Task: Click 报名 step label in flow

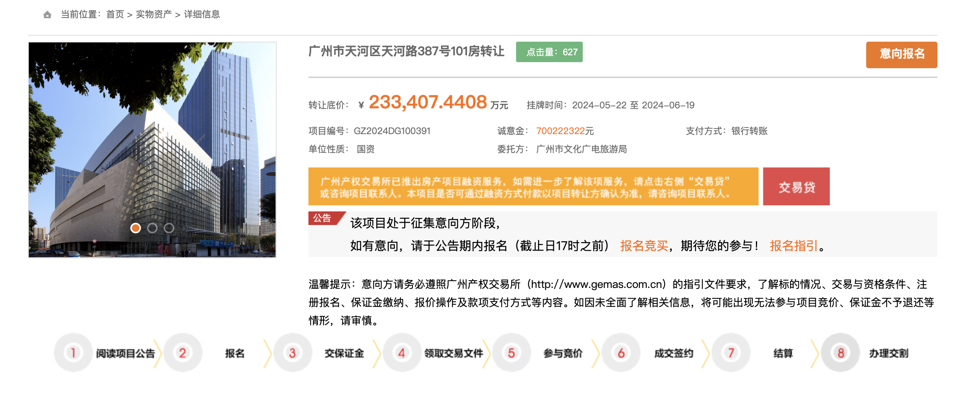Action: point(235,353)
